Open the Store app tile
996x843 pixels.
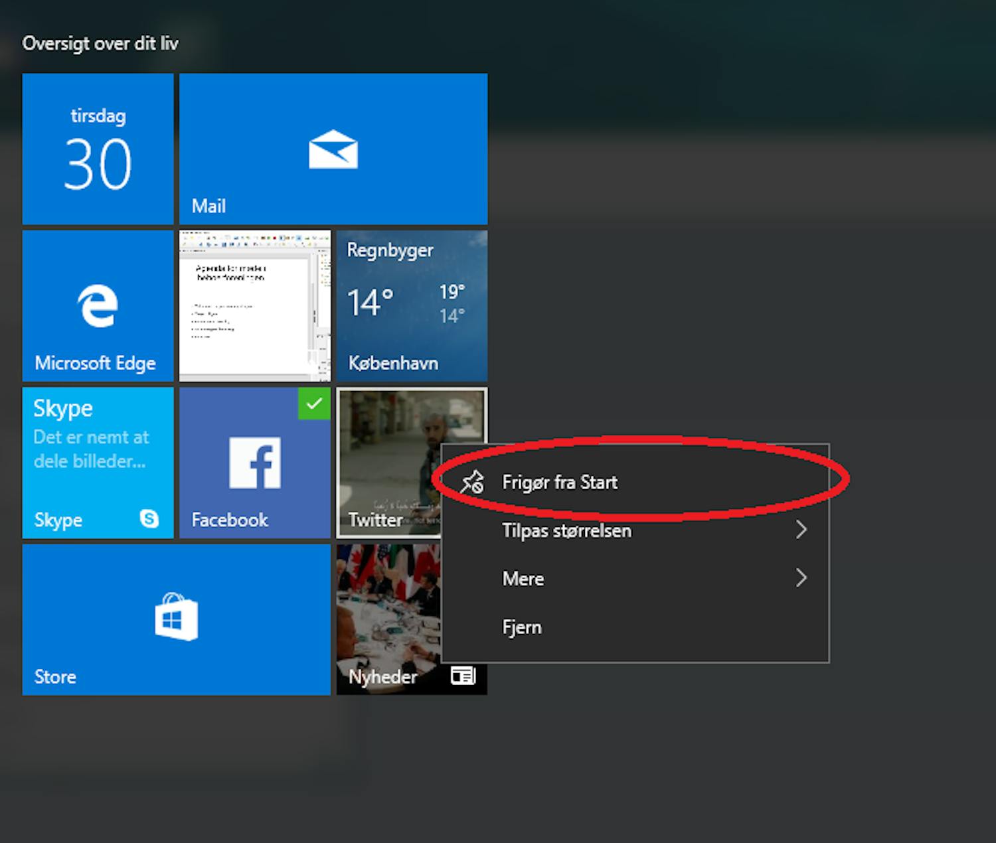click(175, 619)
